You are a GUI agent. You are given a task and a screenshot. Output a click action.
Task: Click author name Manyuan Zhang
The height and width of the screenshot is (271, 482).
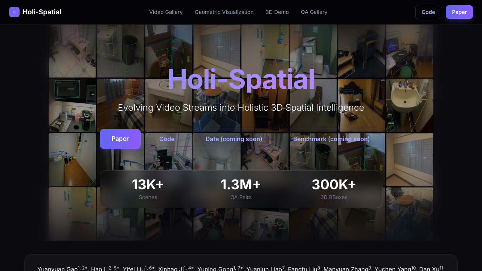click(x=346, y=269)
